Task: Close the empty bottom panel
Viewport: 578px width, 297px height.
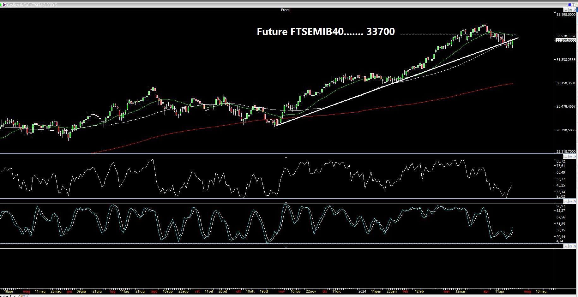Action: pos(575,246)
